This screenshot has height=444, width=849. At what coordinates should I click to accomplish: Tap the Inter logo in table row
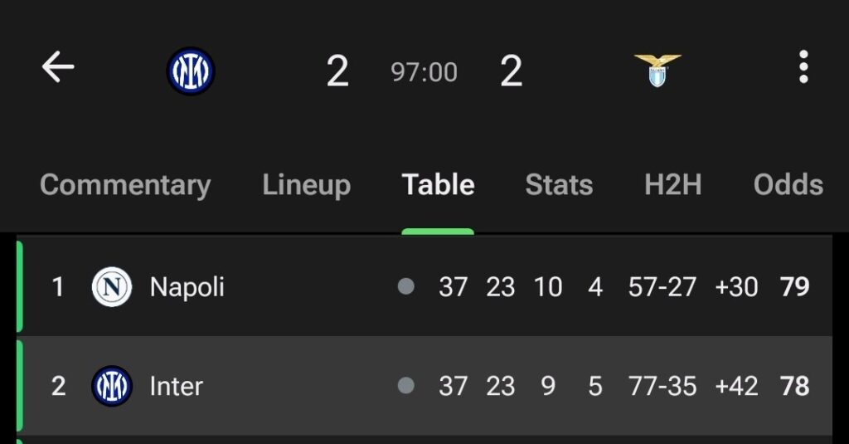pos(112,386)
